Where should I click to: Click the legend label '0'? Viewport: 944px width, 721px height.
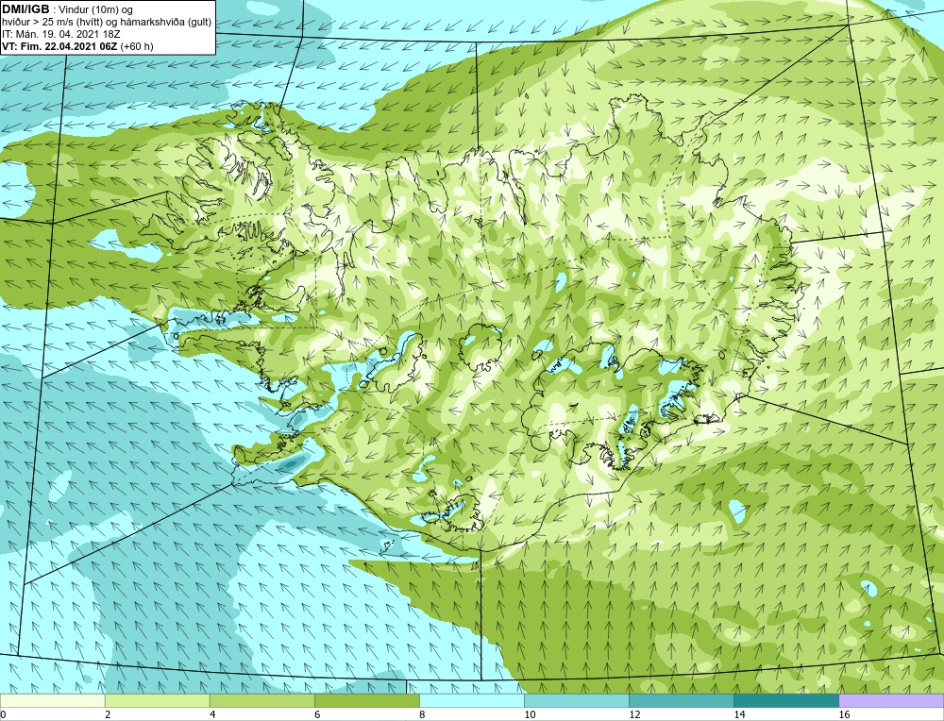[4, 714]
